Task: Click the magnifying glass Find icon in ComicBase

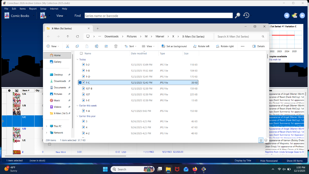Action: coord(237,15)
